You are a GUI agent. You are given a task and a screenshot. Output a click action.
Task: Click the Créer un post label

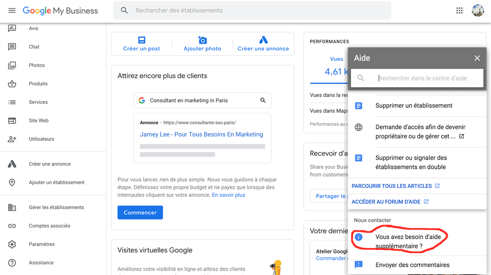click(x=141, y=49)
